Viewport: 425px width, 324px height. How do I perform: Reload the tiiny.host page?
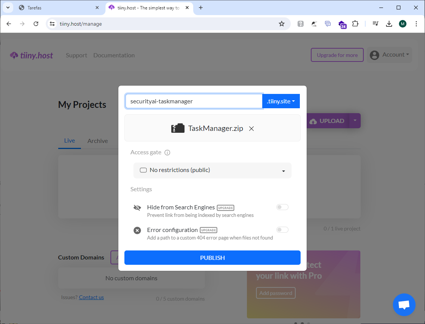click(x=36, y=24)
